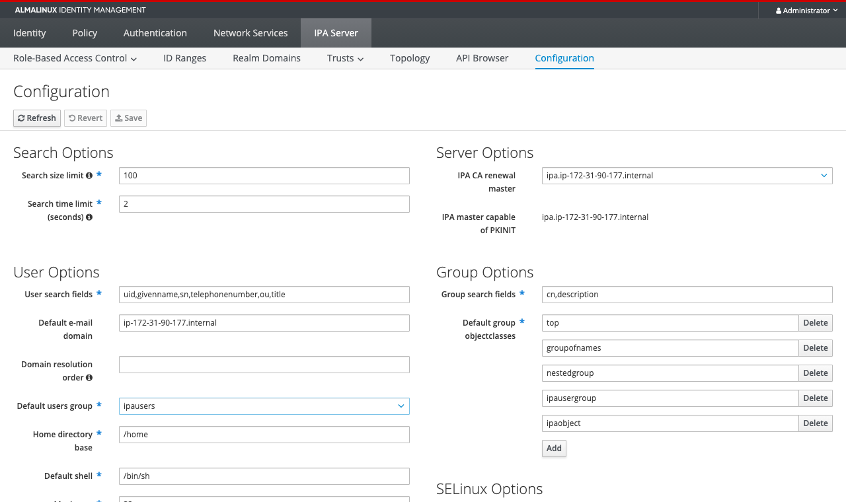Expand Role-Based Access Control menu
Viewport: 846px width, 502px height.
[75, 58]
